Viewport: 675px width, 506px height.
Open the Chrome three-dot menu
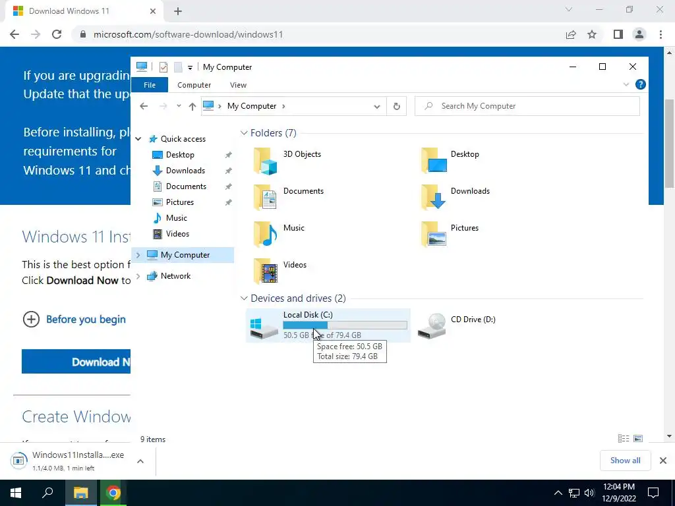[x=660, y=34]
